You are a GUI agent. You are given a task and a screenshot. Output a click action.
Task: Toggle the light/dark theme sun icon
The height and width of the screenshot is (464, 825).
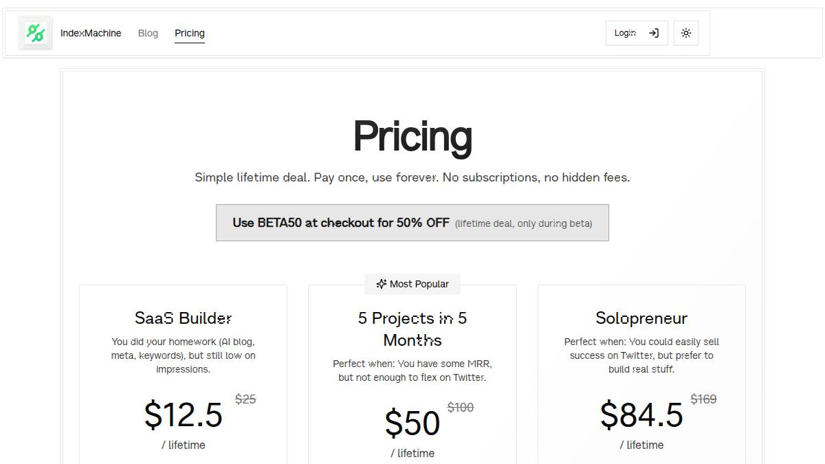(x=686, y=33)
